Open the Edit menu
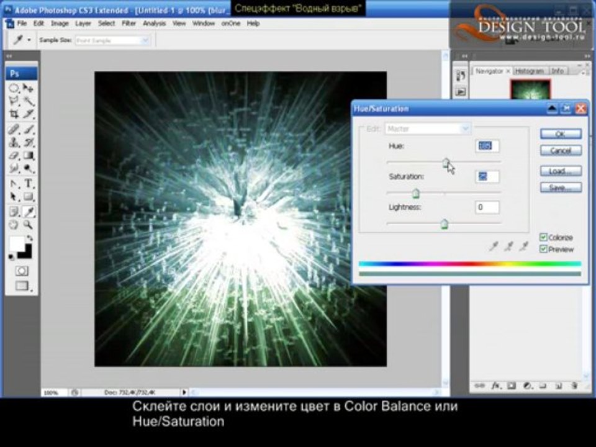The height and width of the screenshot is (447, 596). 38,23
